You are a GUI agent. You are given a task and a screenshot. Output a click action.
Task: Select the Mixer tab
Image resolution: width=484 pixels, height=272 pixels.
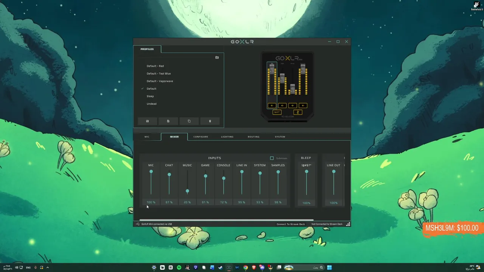(x=174, y=137)
